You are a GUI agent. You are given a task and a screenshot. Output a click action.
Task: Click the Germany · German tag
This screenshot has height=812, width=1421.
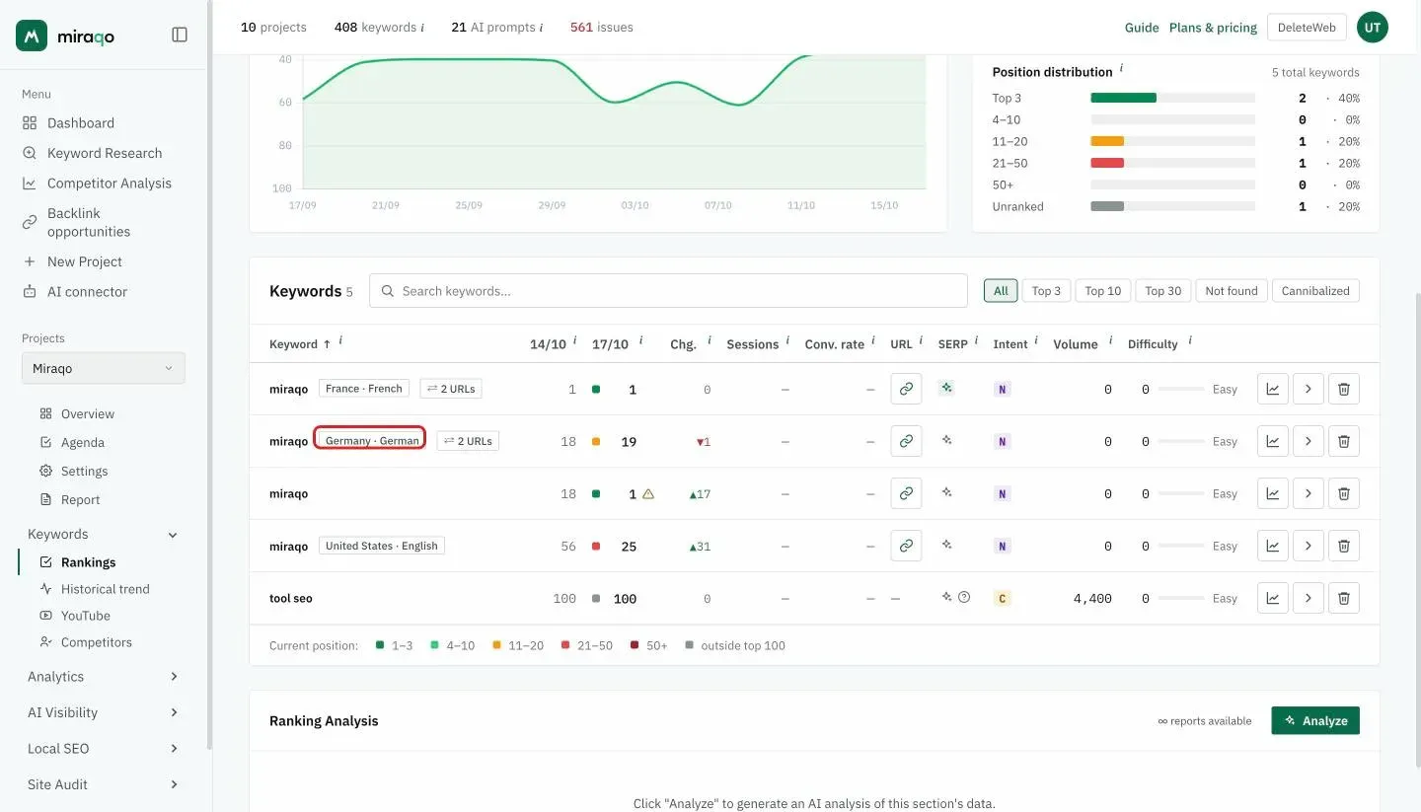point(370,440)
